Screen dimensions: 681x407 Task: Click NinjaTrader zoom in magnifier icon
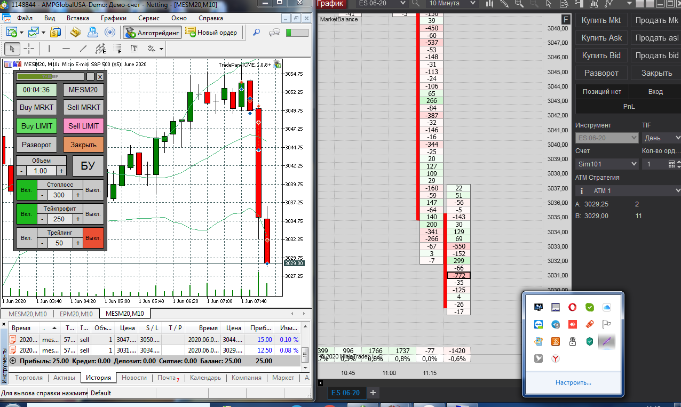(519, 3)
